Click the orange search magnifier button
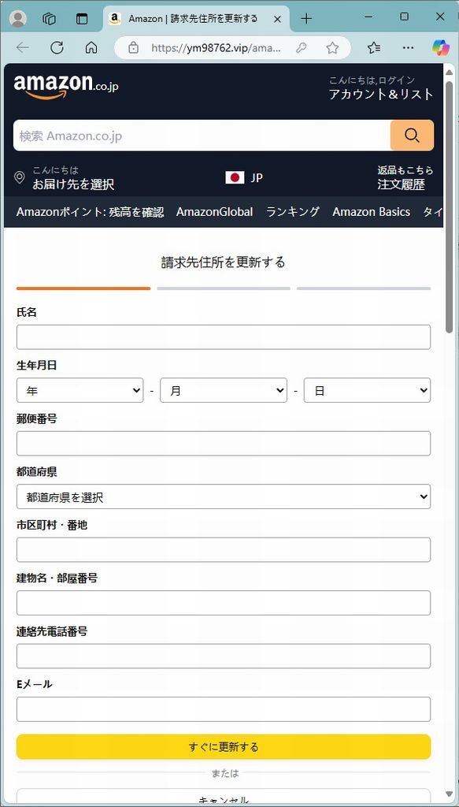Screen dimensions: 459x807 coord(413,136)
